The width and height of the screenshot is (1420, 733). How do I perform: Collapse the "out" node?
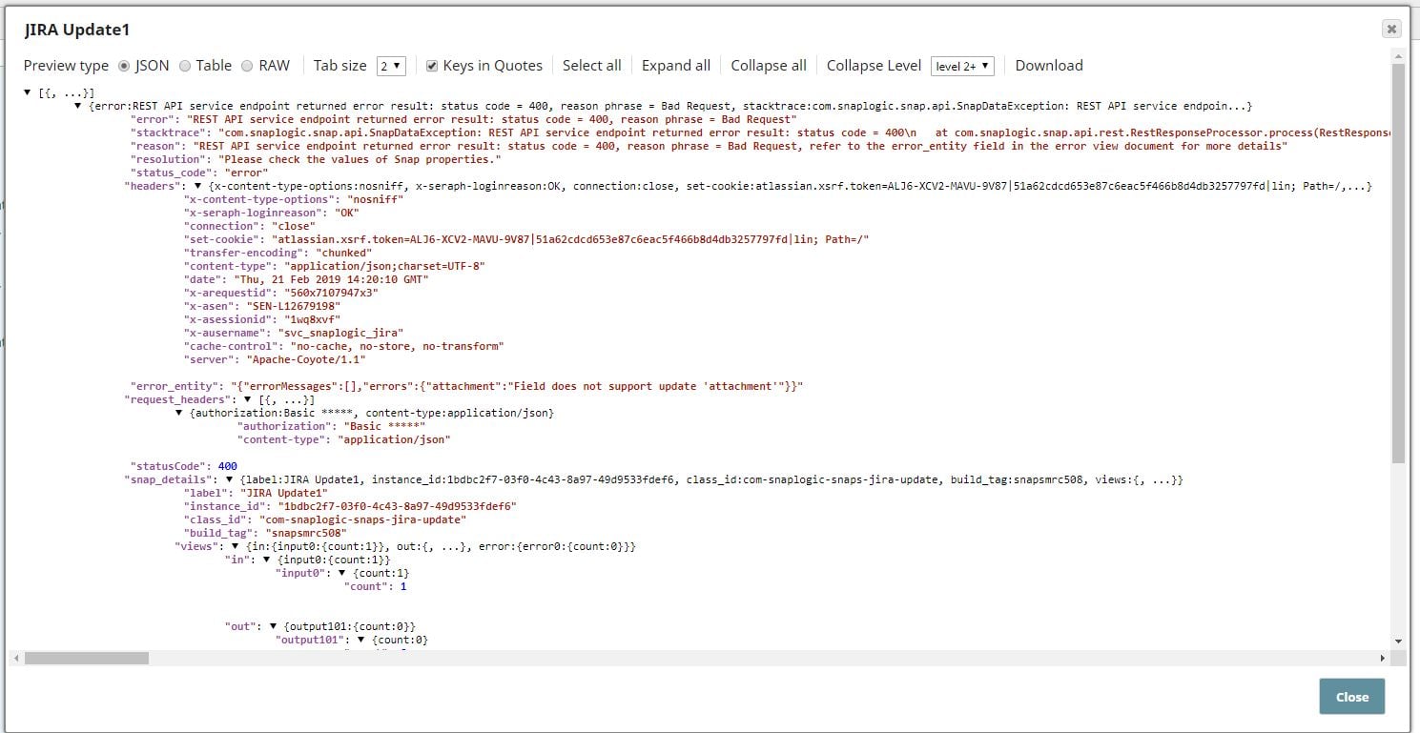click(x=274, y=626)
